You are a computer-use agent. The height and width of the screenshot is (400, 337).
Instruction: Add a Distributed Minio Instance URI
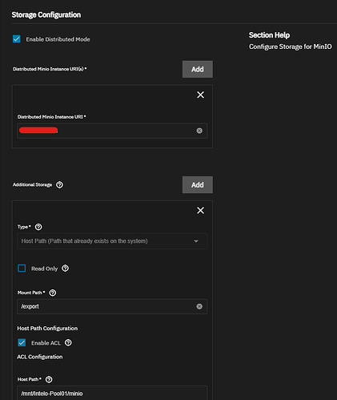pyautogui.click(x=198, y=69)
